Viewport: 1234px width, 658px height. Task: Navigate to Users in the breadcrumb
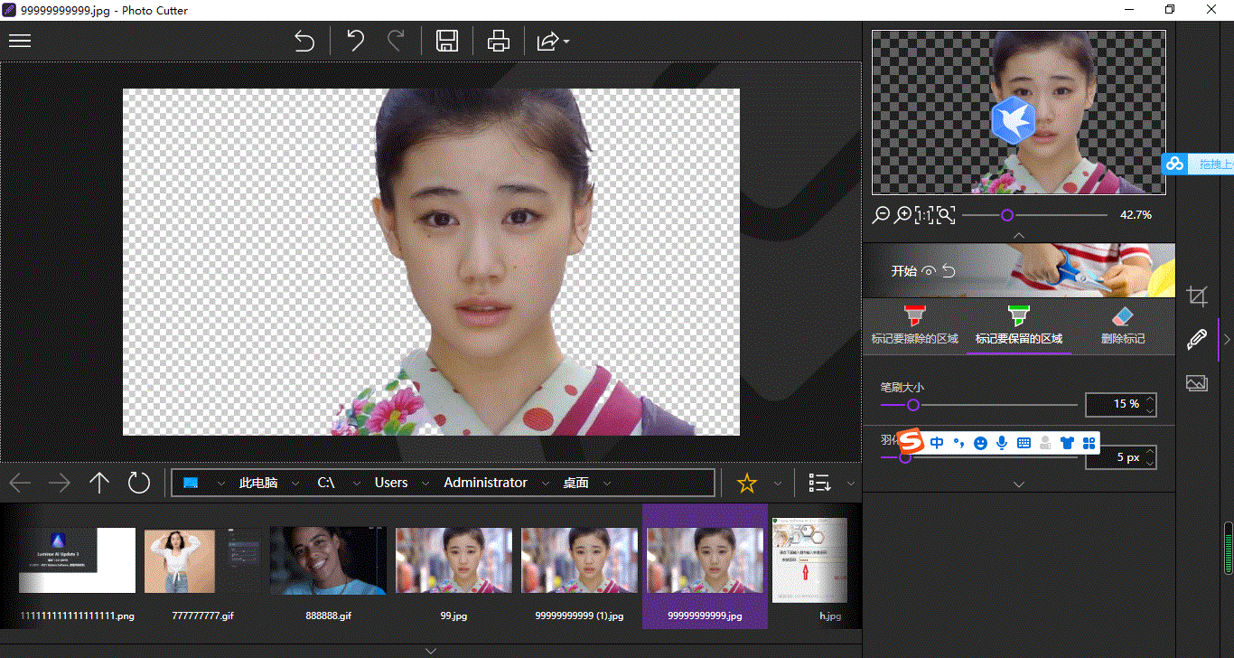click(391, 483)
